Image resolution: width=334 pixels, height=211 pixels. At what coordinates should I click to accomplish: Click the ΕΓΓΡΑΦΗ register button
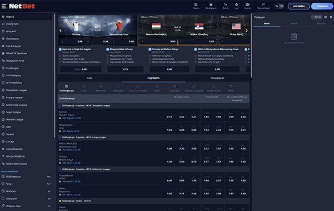click(298, 6)
